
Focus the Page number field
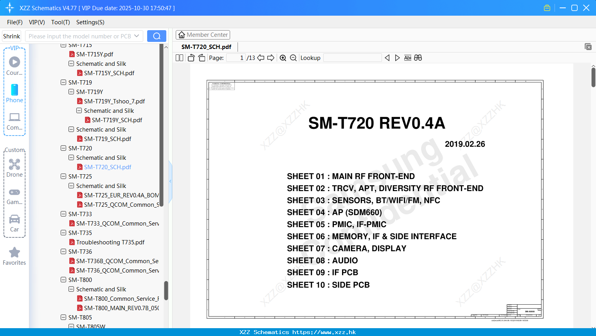[x=236, y=58]
